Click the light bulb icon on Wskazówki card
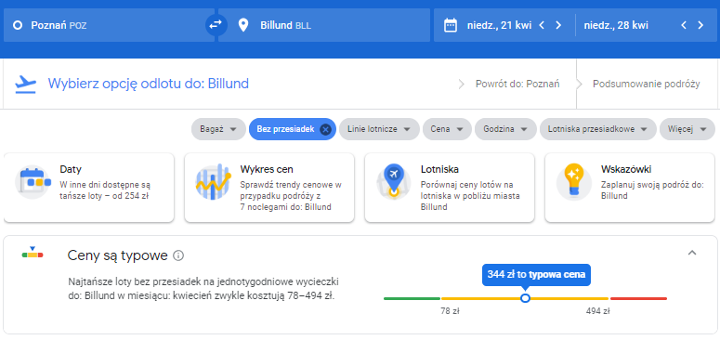720x340 pixels. [573, 181]
